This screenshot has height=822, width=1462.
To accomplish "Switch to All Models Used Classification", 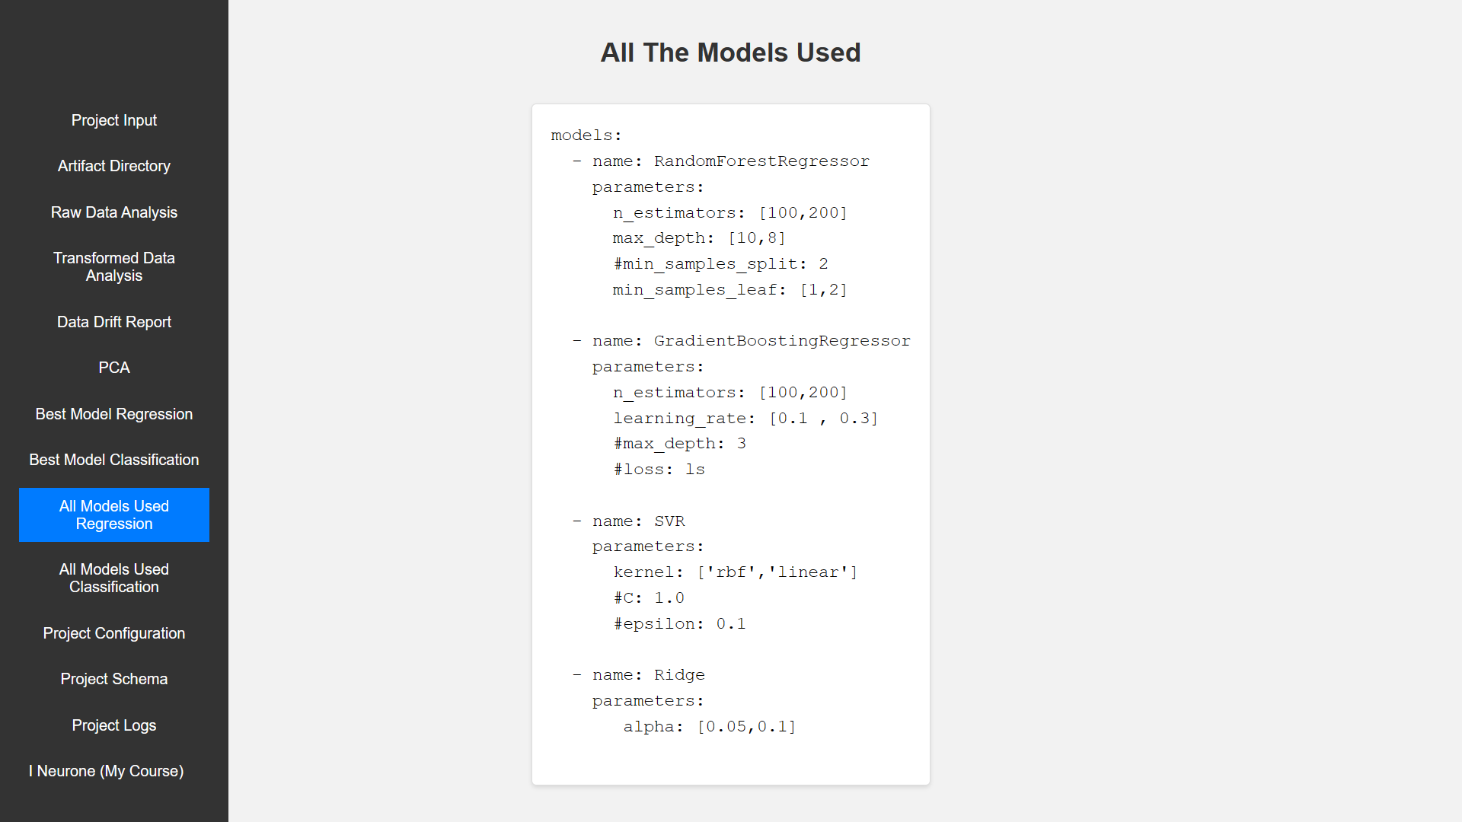I will coord(113,578).
